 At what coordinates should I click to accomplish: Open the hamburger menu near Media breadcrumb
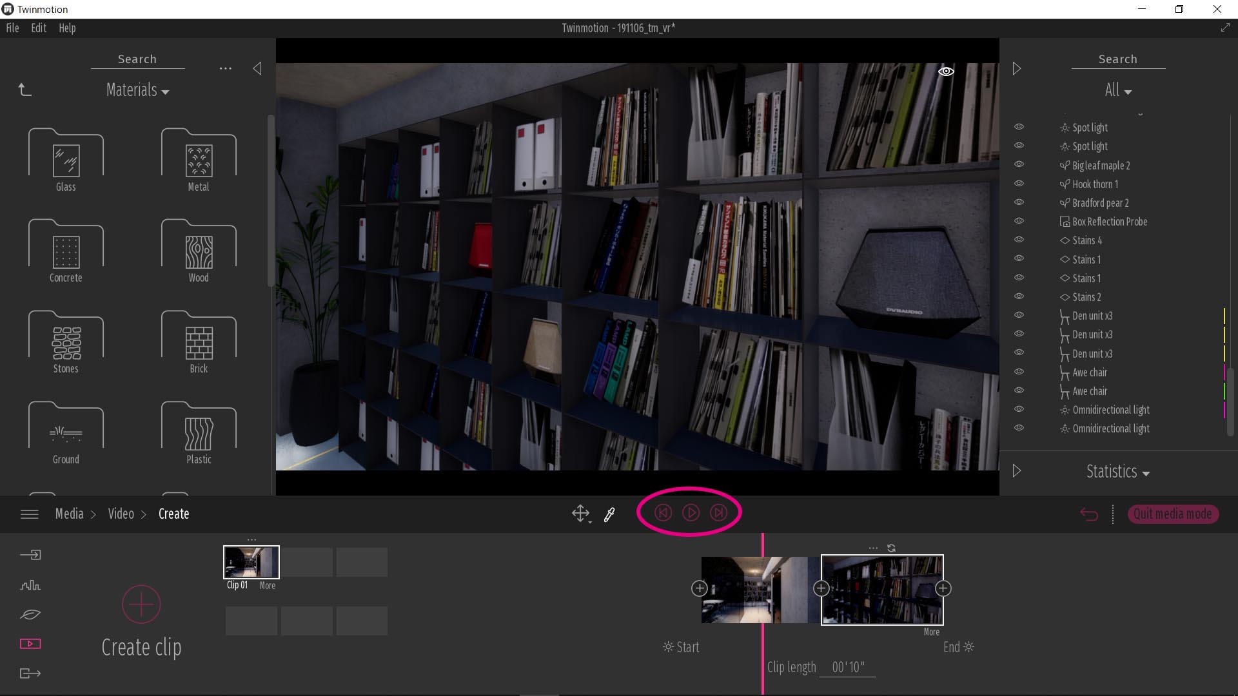pos(29,514)
